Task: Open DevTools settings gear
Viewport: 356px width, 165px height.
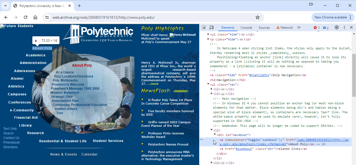Action: click(x=337, y=28)
